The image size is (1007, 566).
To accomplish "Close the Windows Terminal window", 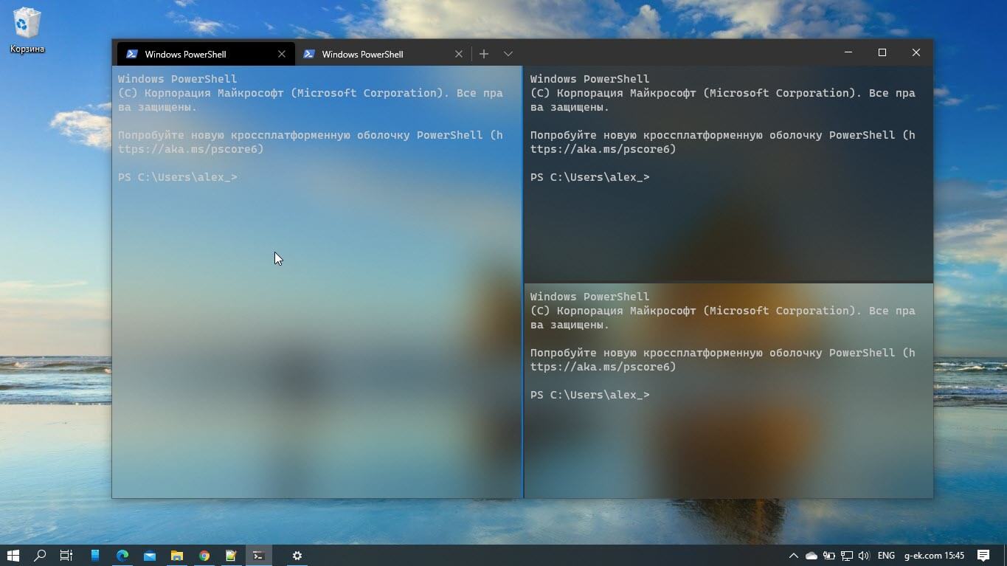I will coord(916,52).
